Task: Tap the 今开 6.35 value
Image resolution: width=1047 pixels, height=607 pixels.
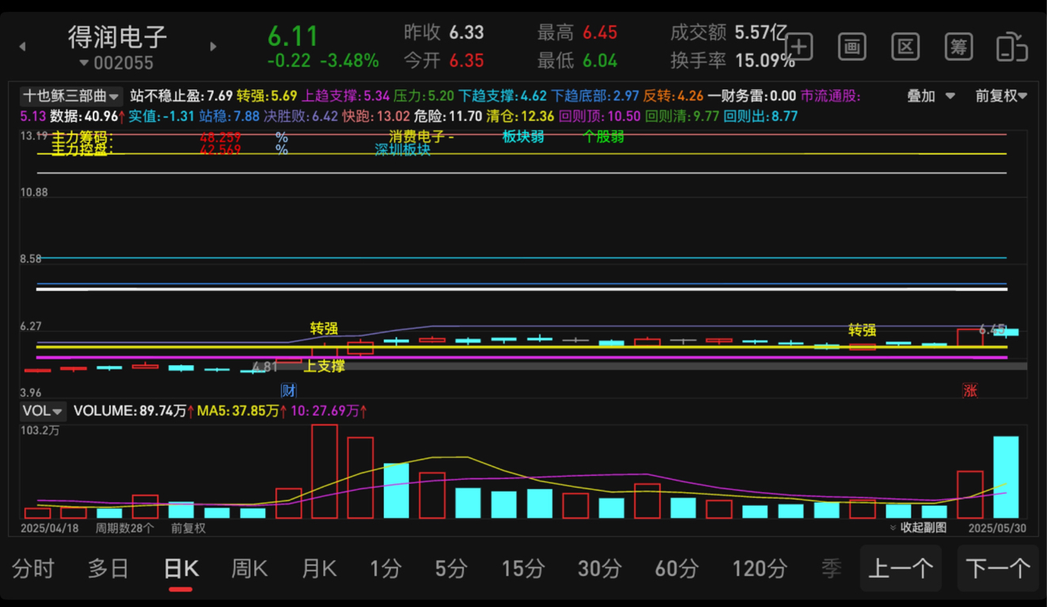Action: [x=466, y=60]
